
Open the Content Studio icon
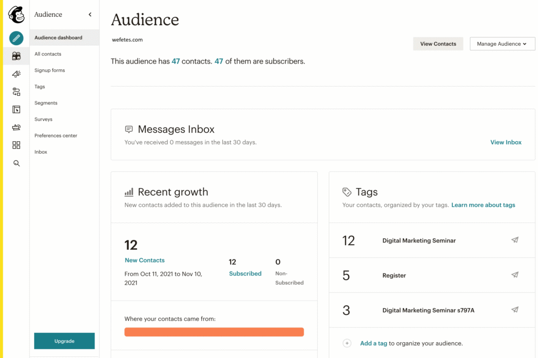pos(16,128)
